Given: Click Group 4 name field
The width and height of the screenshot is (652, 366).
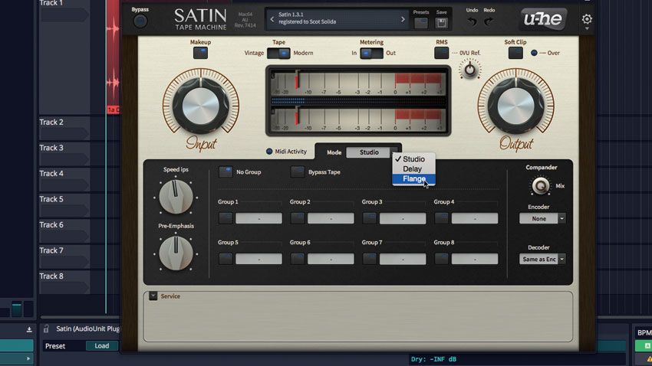Looking at the screenshot, I should pyautogui.click(x=475, y=218).
